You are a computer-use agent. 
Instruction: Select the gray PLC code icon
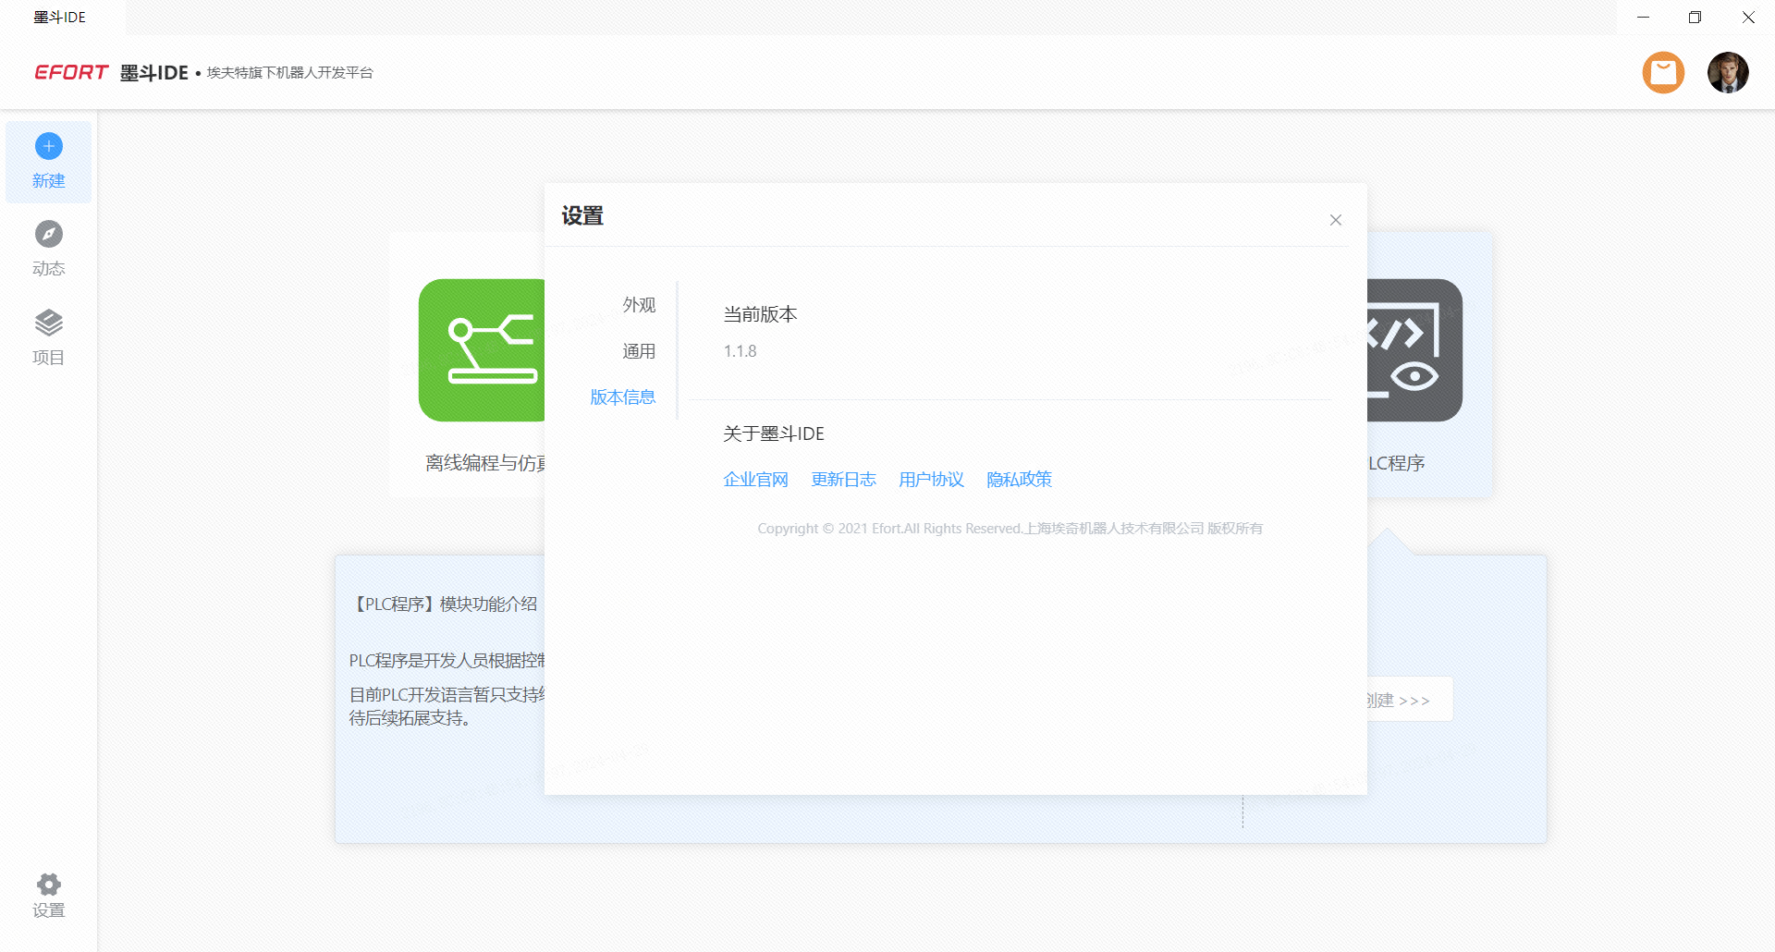1414,350
